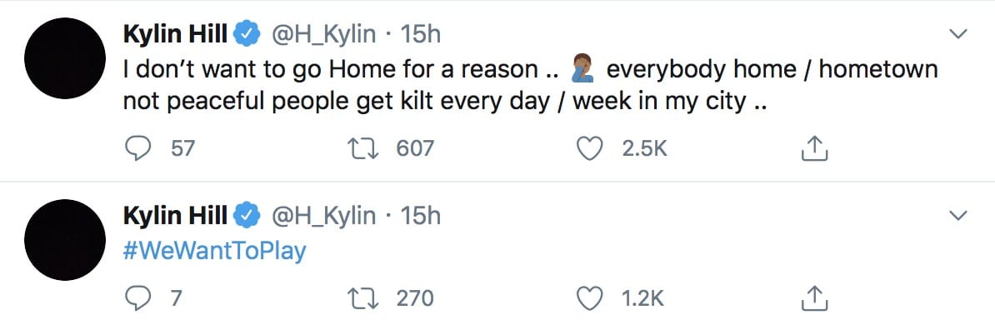Viewport: 995px width, 330px height.
Task: Click the 15h timestamp on the first tweet
Action: [x=421, y=35]
